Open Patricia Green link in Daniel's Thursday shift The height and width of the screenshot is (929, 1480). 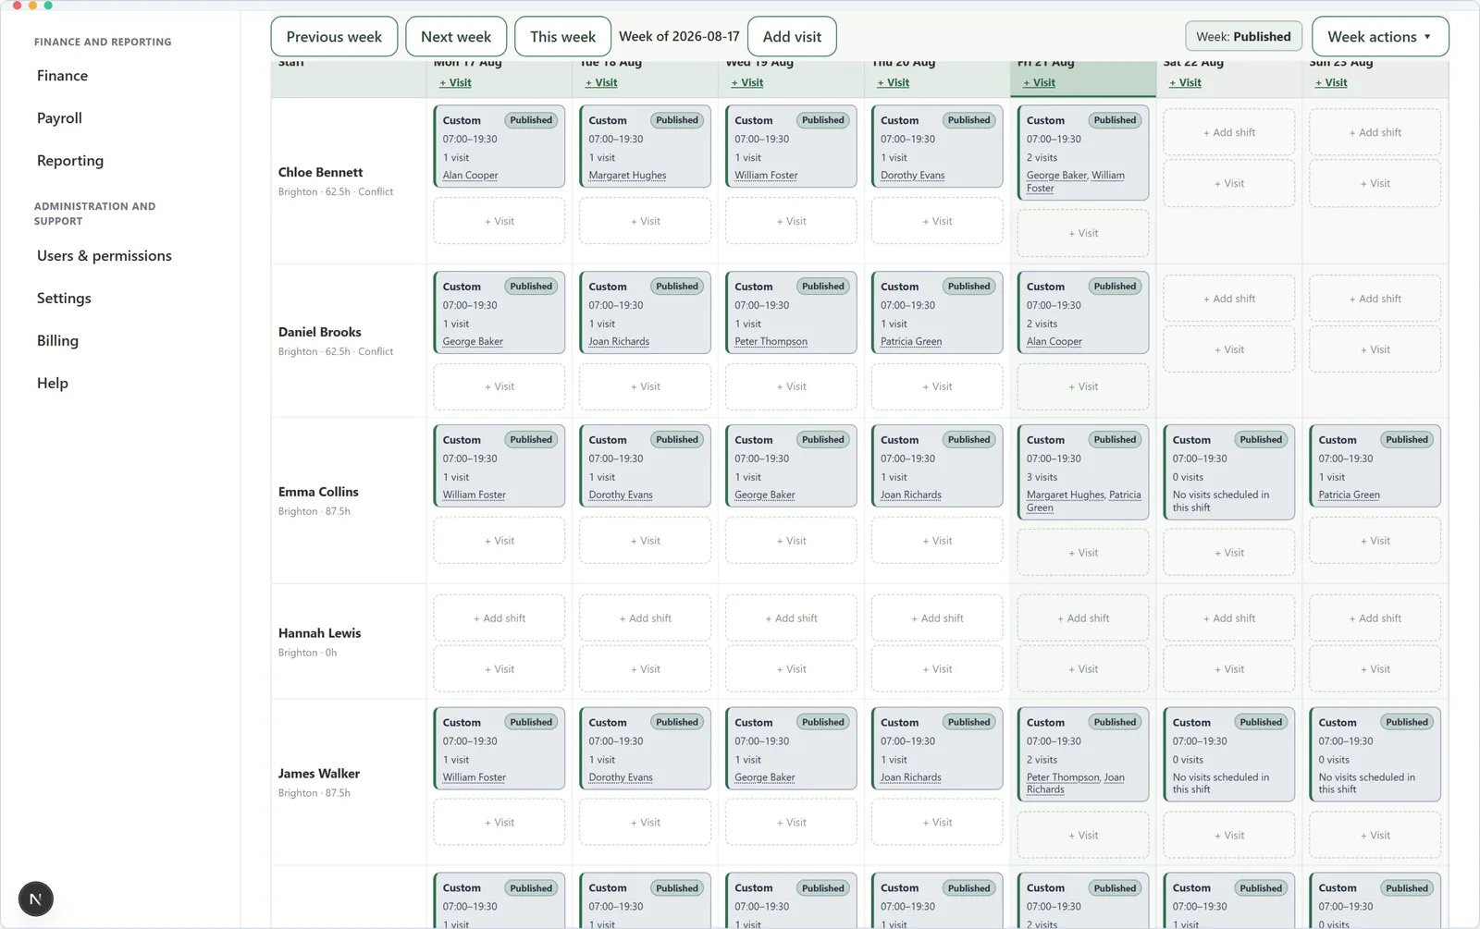click(911, 342)
